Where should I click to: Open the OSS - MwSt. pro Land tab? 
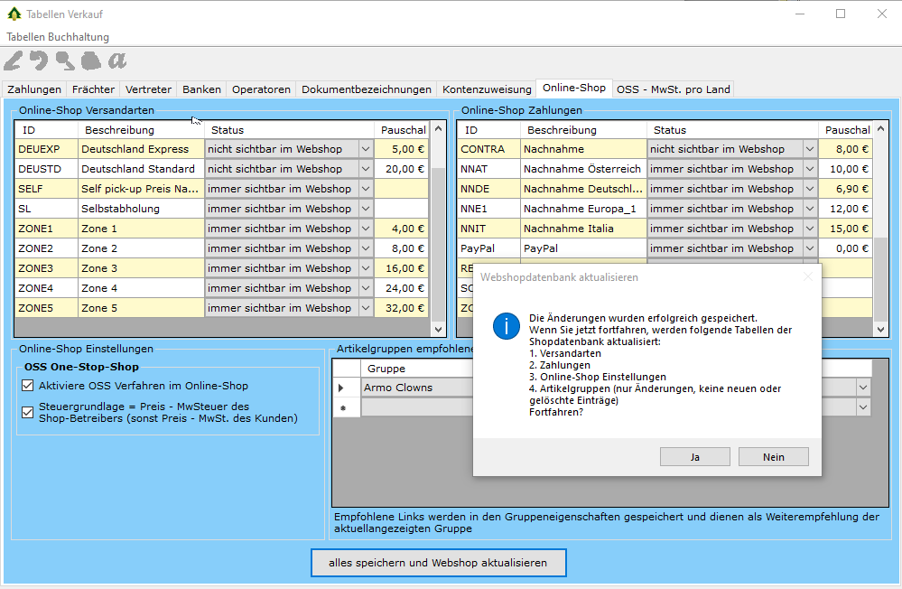pos(672,89)
